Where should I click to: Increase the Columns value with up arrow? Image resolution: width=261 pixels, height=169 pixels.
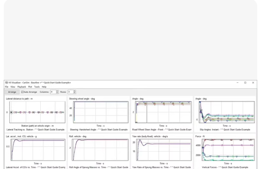(x=57, y=91)
